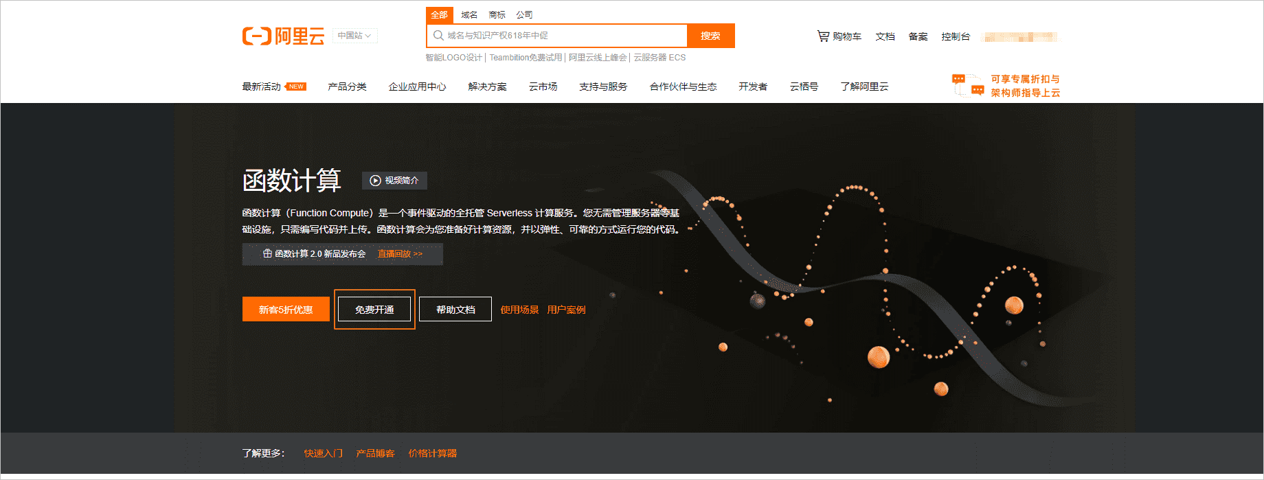Open the 文档 header link
Viewport: 1264px width, 480px height.
click(885, 36)
